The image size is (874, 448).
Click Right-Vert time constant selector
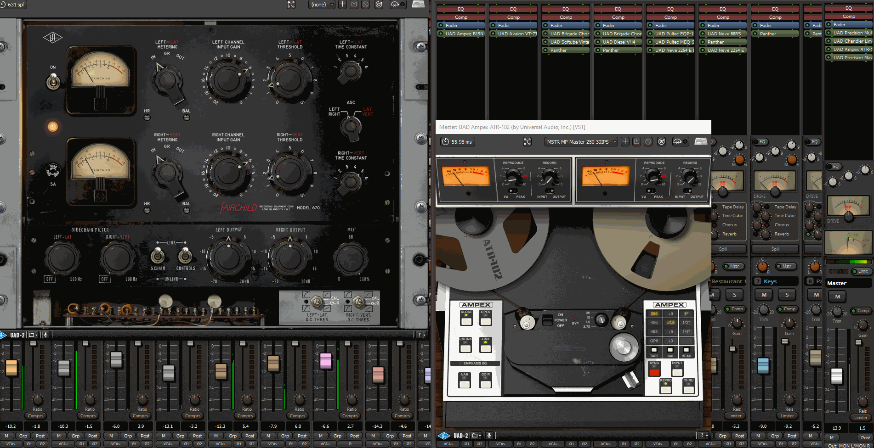350,182
